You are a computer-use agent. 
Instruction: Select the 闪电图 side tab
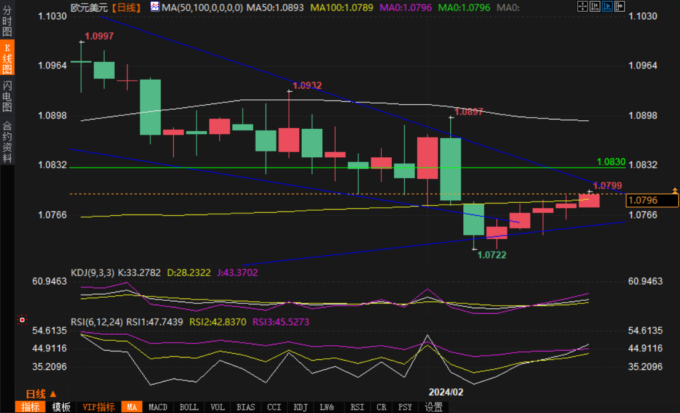[x=7, y=96]
